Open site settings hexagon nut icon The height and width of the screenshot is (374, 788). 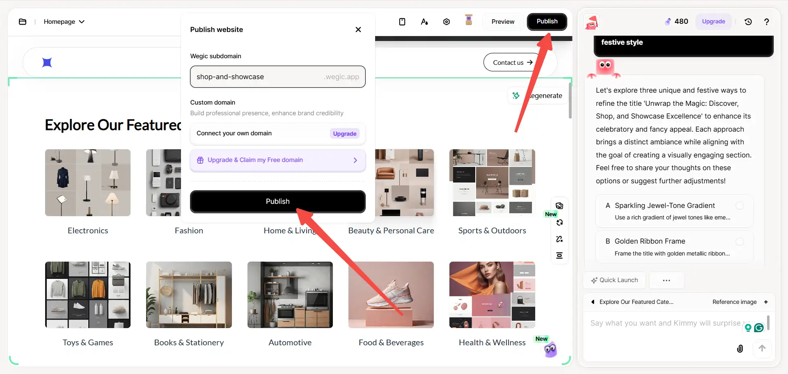[x=447, y=22]
